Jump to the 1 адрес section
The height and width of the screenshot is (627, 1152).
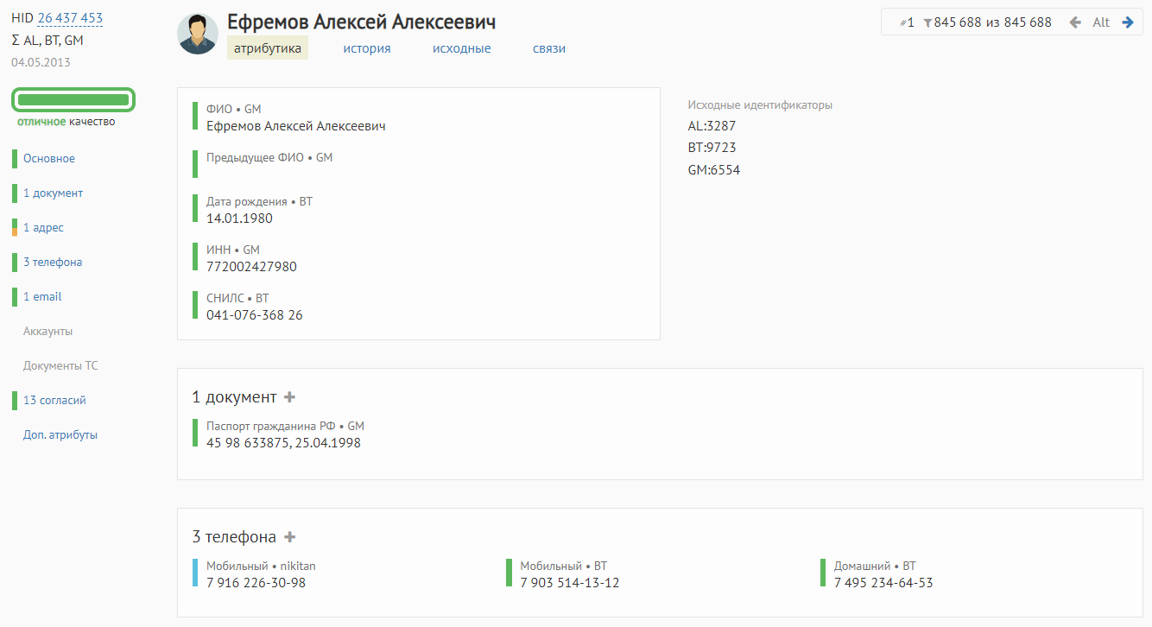pyautogui.click(x=43, y=228)
